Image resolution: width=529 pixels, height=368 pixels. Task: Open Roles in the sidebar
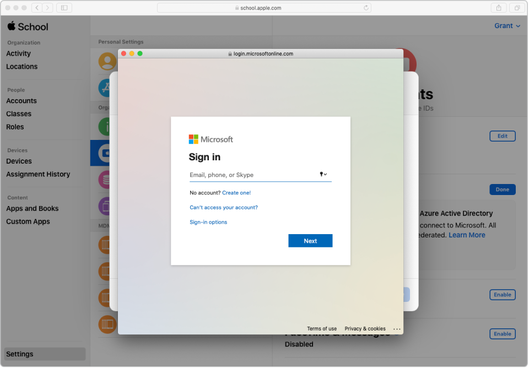15,127
